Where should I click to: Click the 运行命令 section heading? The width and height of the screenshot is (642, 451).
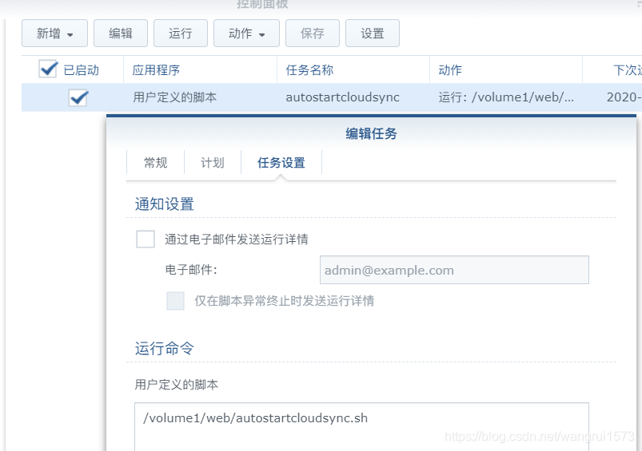164,348
